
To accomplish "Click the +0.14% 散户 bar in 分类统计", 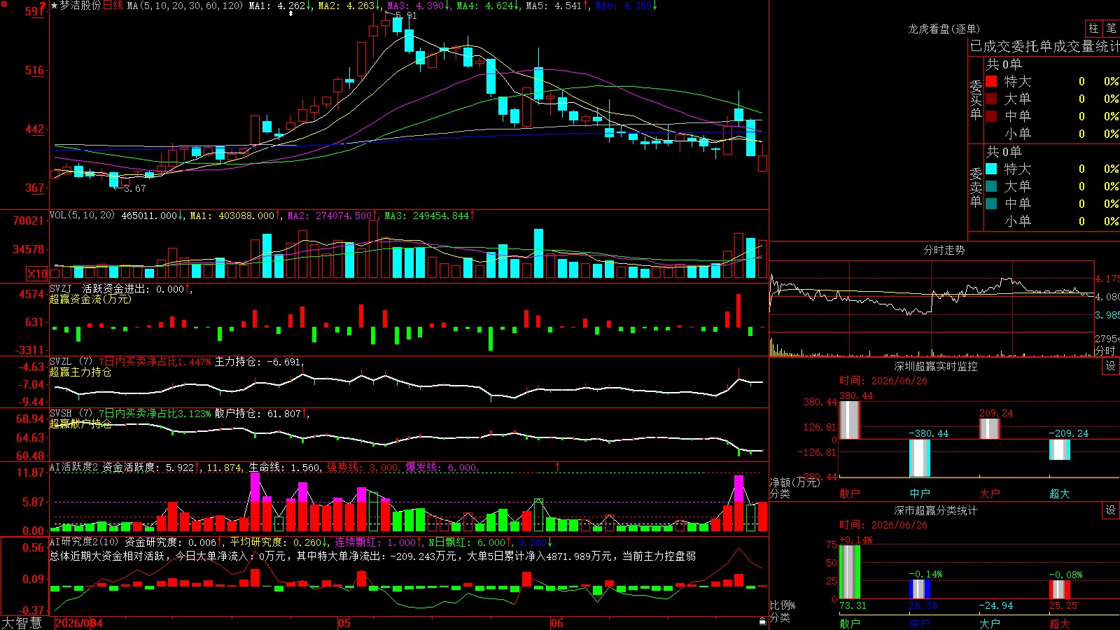I will click(850, 572).
